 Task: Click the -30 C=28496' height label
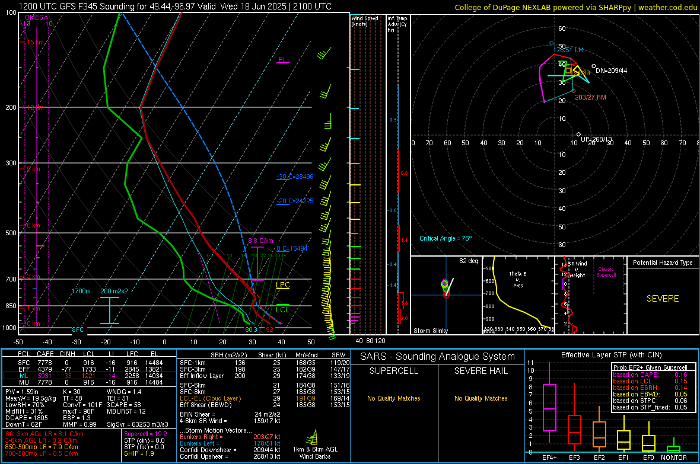point(295,177)
